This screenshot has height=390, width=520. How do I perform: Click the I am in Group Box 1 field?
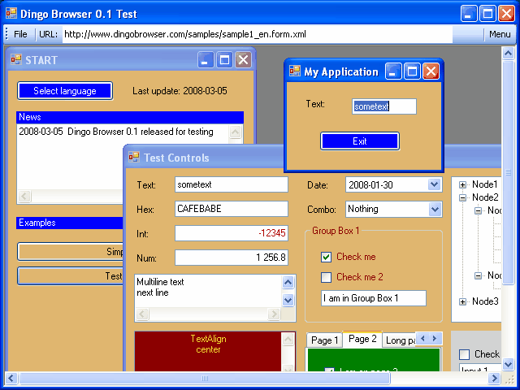tap(374, 298)
